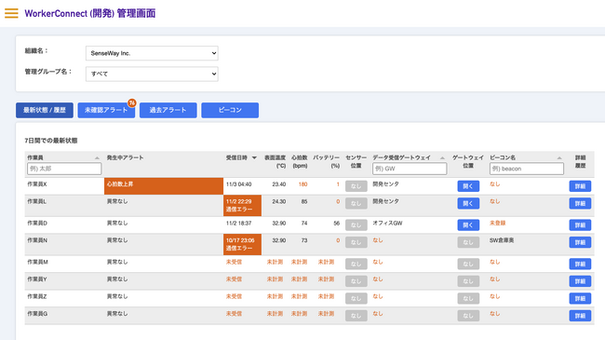Click the unconfirmed alerts count badge

[x=132, y=102]
